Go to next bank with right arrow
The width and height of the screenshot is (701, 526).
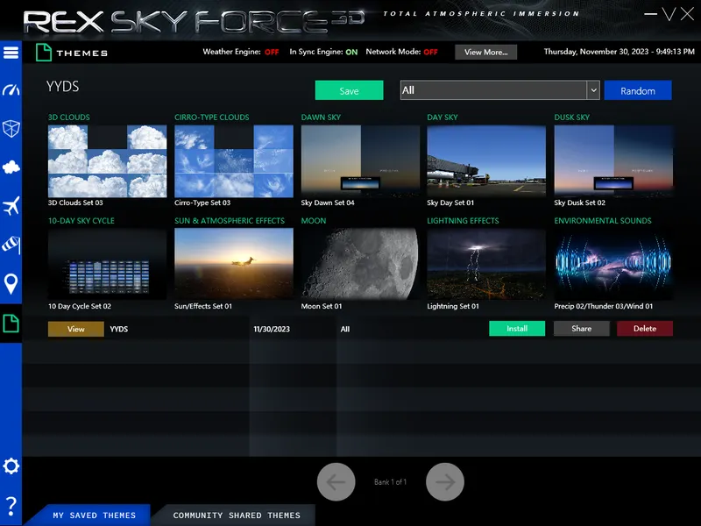445,481
